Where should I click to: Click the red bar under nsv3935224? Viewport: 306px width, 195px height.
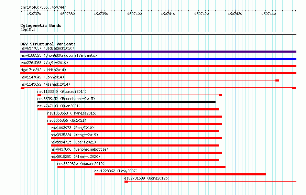(136, 138)
